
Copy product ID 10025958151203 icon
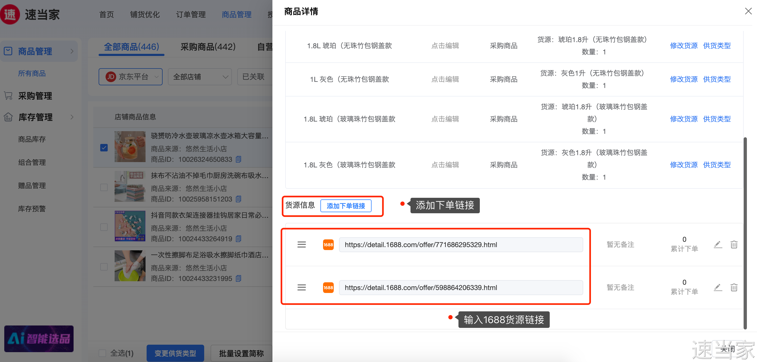[239, 199]
